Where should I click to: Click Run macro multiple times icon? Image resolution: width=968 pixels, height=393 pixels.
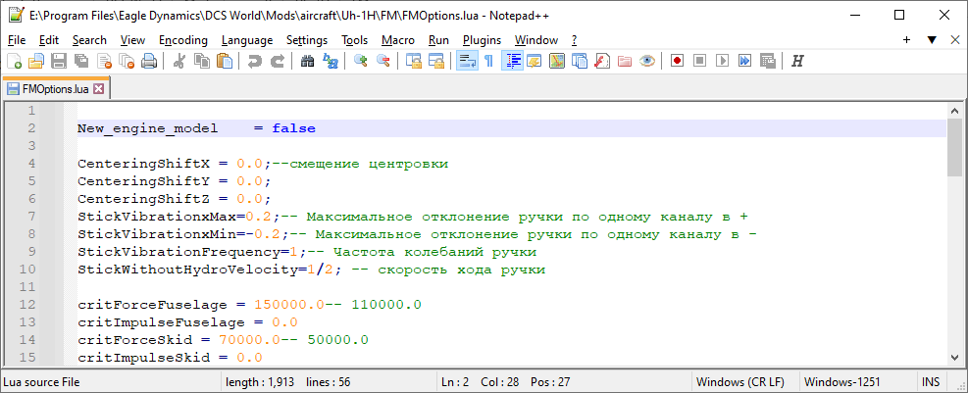tap(744, 61)
